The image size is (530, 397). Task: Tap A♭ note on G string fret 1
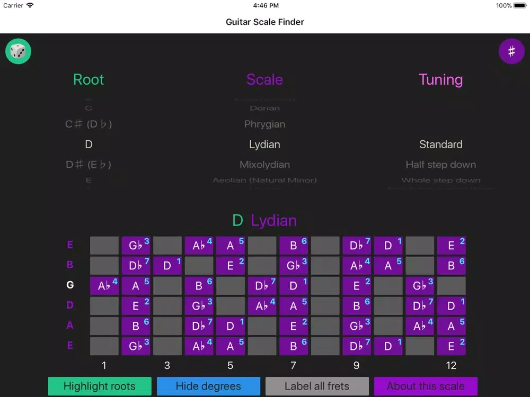104,286
